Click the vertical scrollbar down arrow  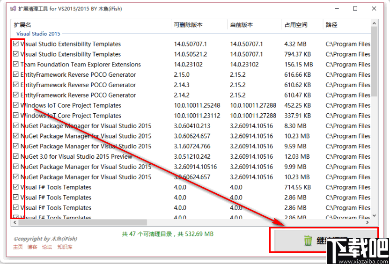(374, 215)
